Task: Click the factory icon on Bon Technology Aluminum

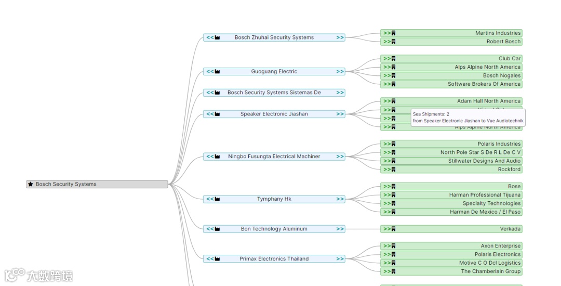Action: tap(217, 229)
